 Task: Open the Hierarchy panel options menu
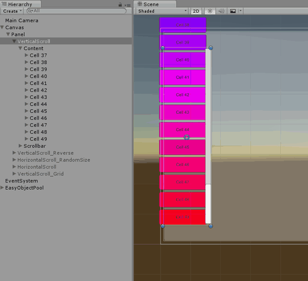coord(127,5)
